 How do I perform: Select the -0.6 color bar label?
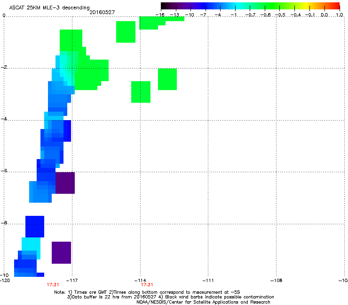pos(265,15)
